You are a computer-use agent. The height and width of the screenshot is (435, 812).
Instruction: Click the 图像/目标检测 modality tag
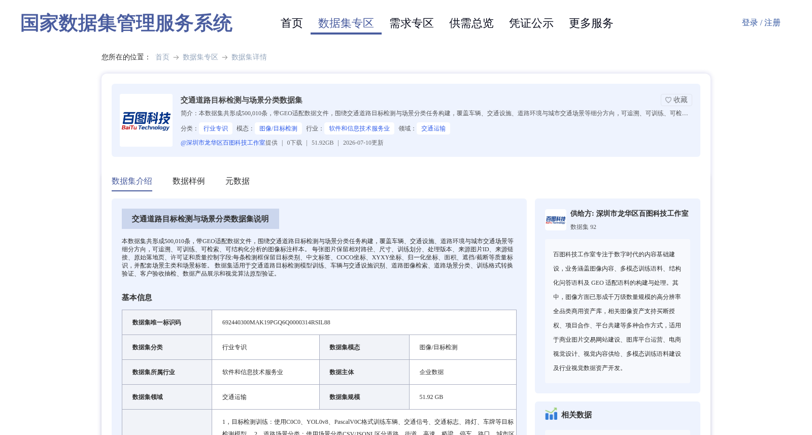(279, 128)
